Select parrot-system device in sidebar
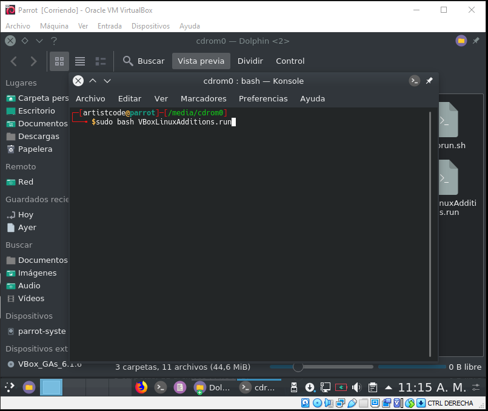Image resolution: width=488 pixels, height=411 pixels. (37, 331)
